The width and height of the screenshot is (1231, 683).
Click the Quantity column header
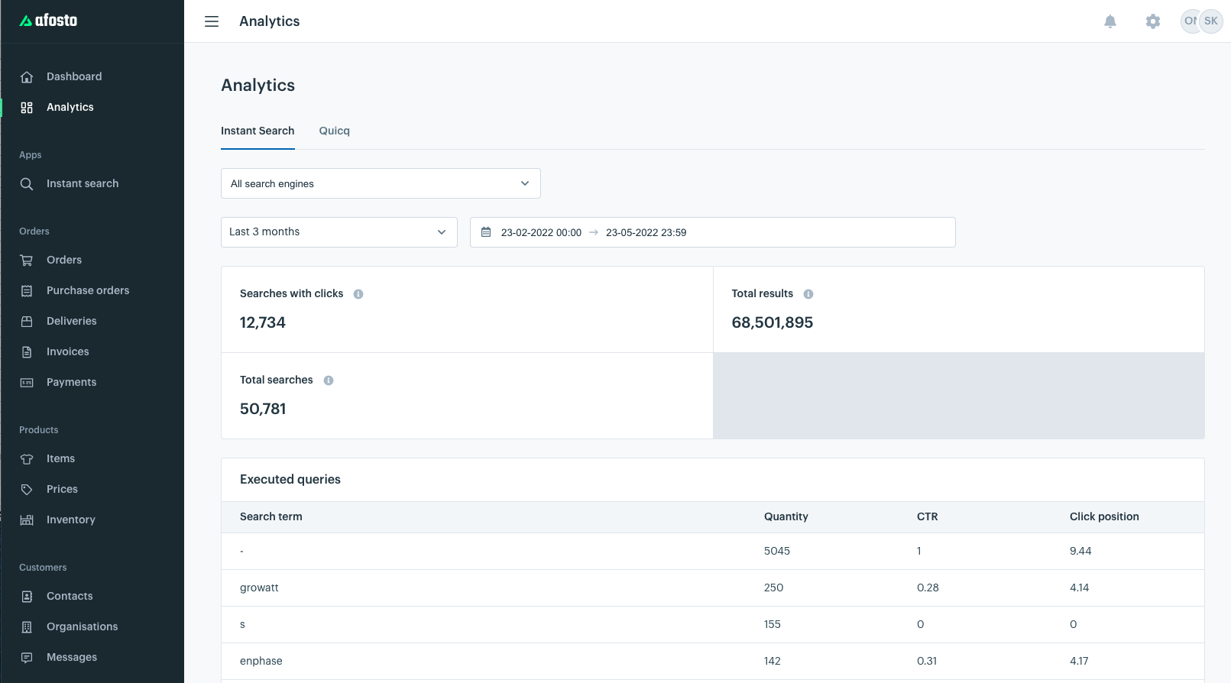click(786, 516)
